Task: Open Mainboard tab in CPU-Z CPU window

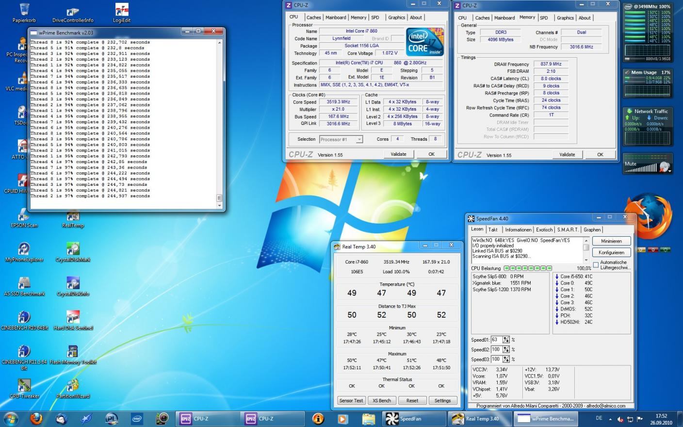Action: 336,17
